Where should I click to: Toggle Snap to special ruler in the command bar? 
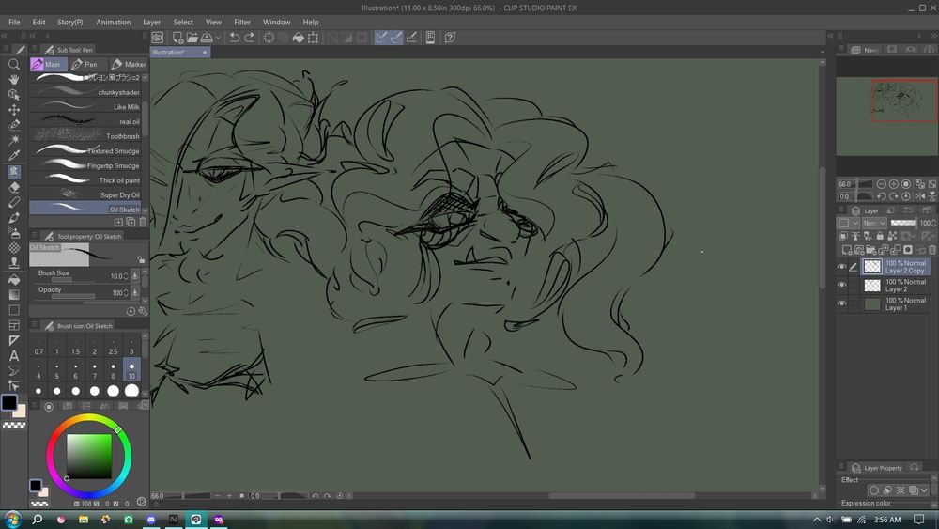click(x=396, y=38)
